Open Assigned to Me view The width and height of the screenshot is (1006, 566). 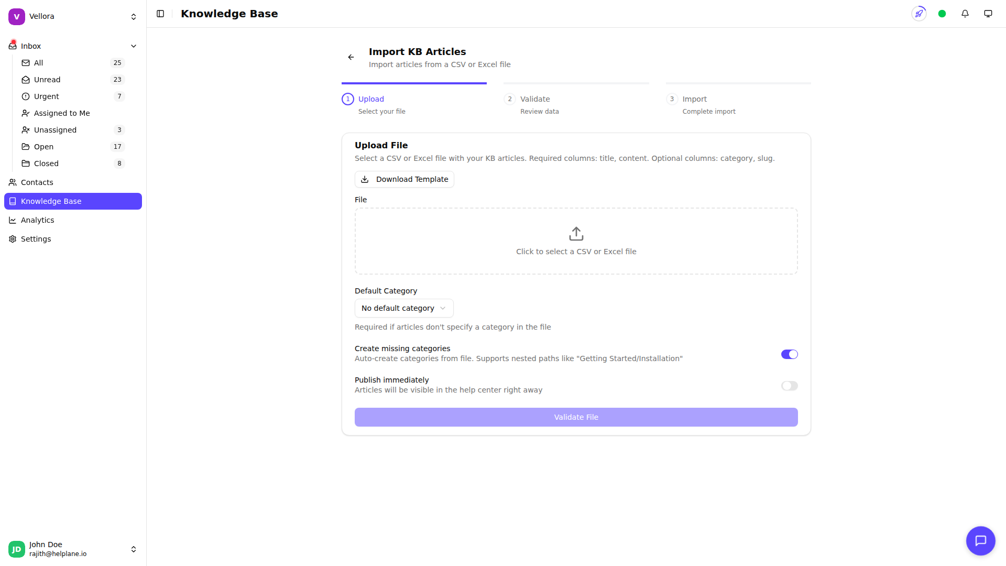(x=73, y=113)
